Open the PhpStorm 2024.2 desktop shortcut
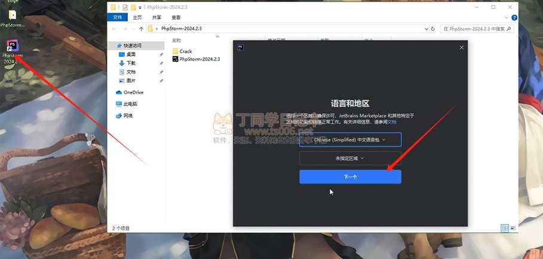Viewport: 543px width, 259px height. pos(13,52)
